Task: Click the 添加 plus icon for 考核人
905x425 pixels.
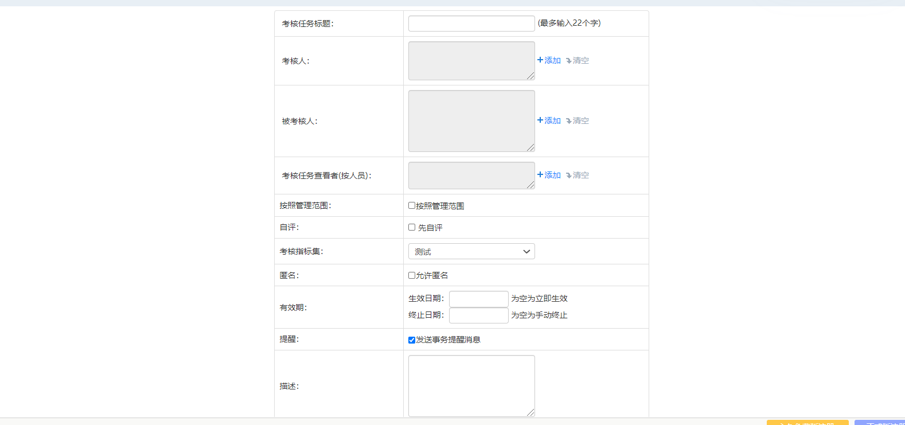Action: pyautogui.click(x=540, y=60)
